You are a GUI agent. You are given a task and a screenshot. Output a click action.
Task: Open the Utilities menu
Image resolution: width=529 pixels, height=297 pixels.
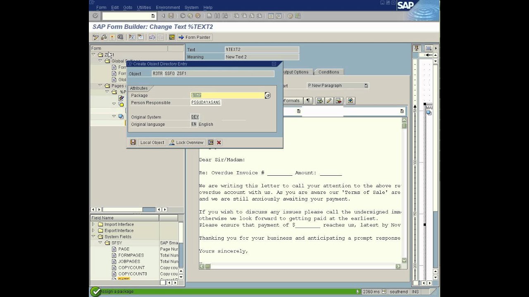click(144, 7)
